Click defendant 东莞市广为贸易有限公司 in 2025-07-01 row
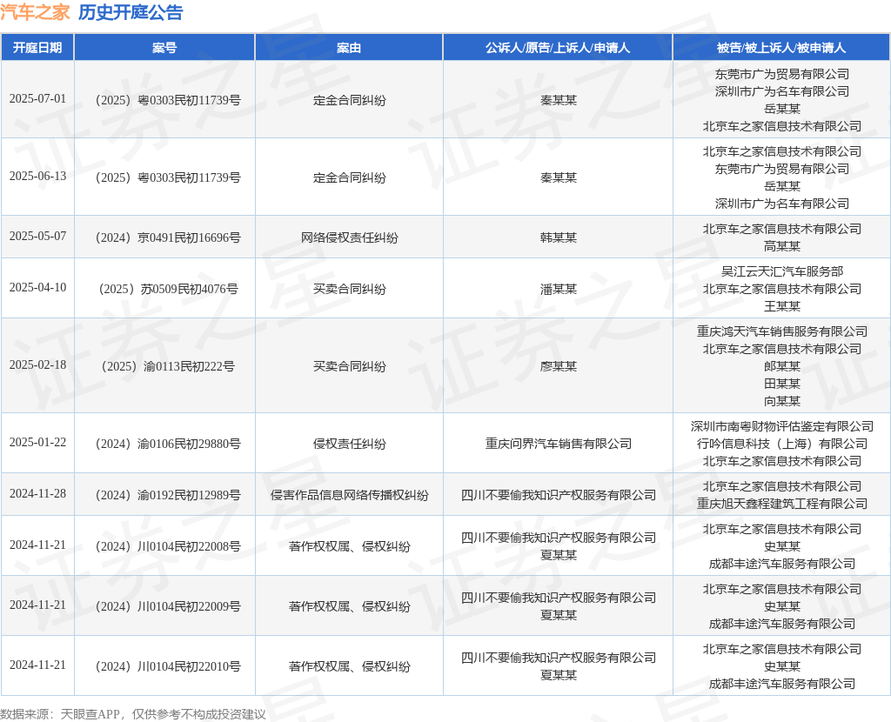Viewport: 891px width, 722px height. [x=782, y=74]
